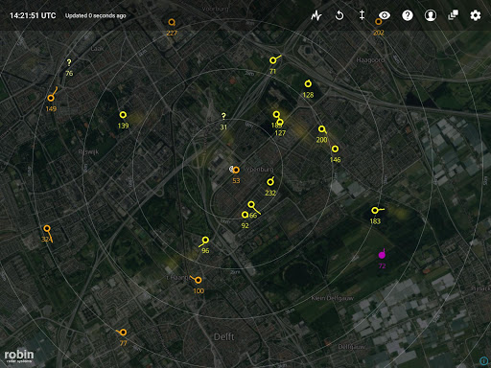
Task: Select yellow track marker 128
Action: (308, 83)
